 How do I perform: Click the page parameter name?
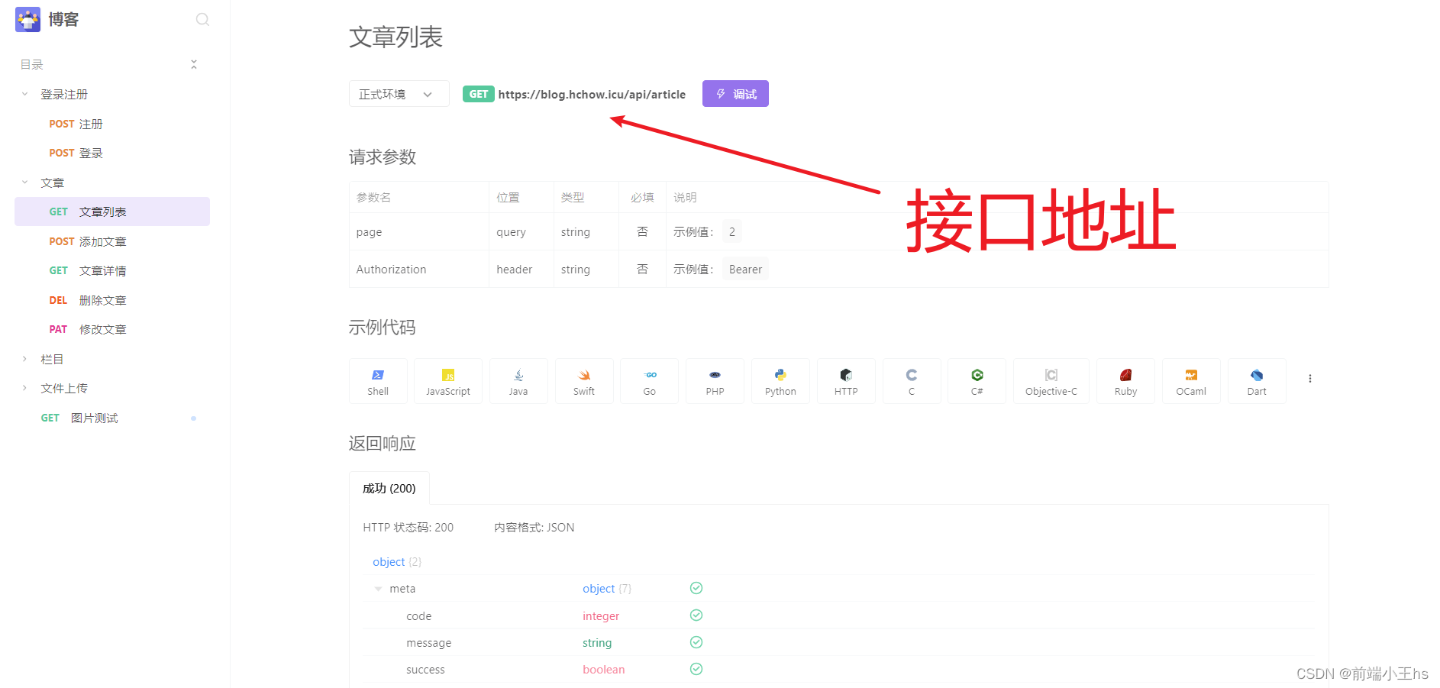point(369,232)
